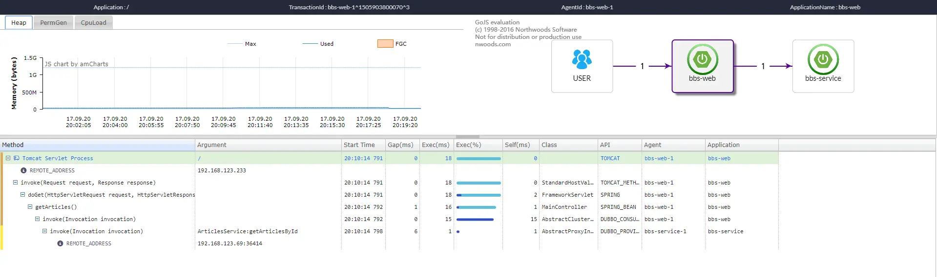Click the ArticlesService:getArticlesById argument
Image resolution: width=937 pixels, height=277 pixels.
click(248, 231)
